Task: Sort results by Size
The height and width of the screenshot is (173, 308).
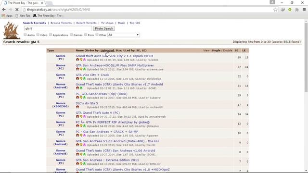Action: click(x=118, y=50)
